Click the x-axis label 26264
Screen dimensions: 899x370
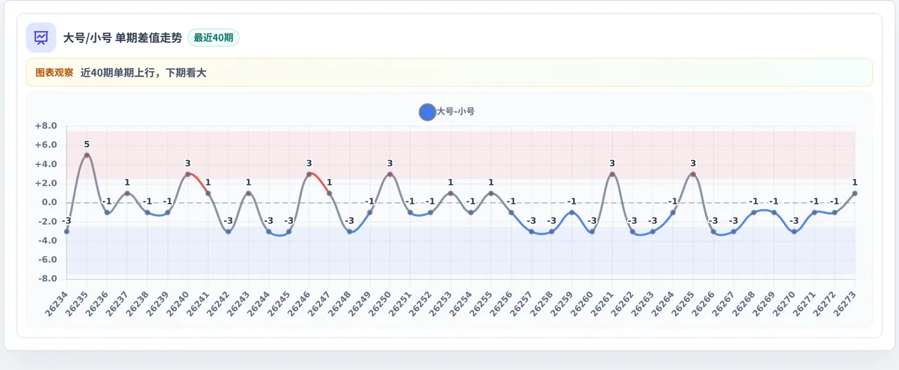coord(662,304)
